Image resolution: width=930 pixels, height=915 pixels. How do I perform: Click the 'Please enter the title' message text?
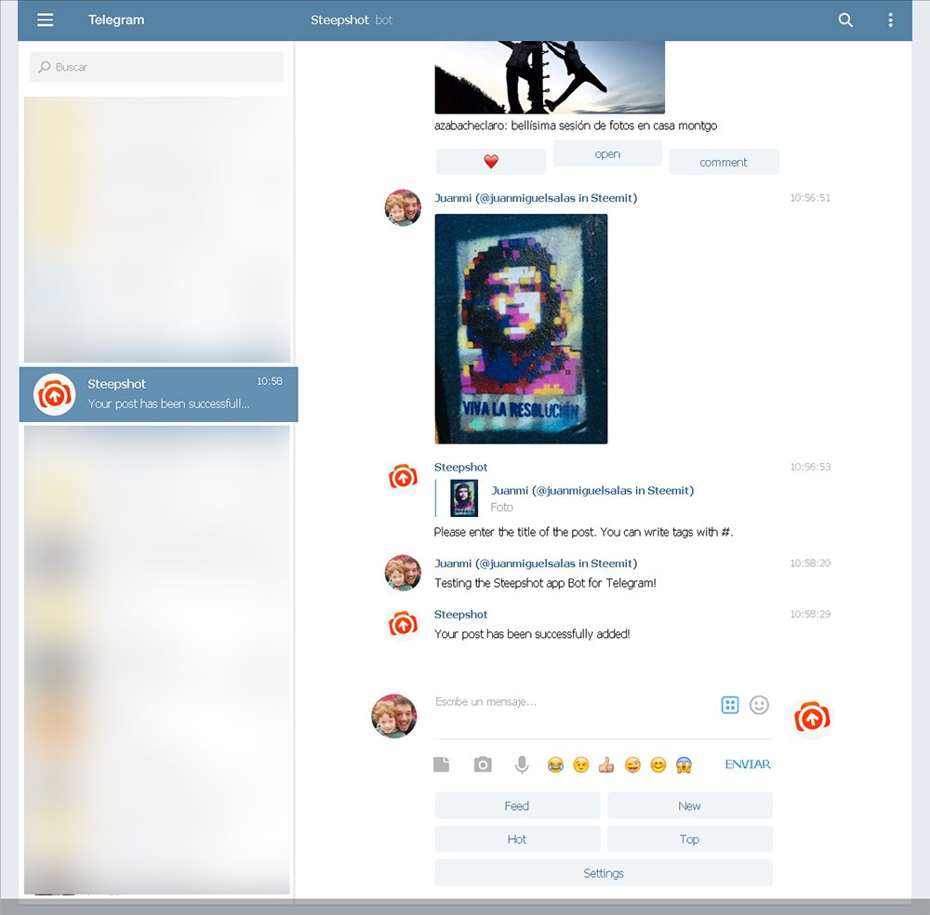[x=584, y=532]
